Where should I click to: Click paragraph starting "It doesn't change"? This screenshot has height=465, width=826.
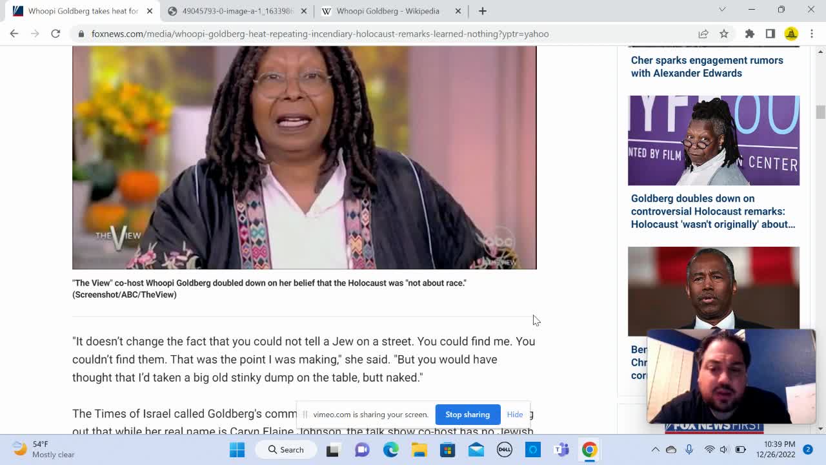pyautogui.click(x=303, y=359)
